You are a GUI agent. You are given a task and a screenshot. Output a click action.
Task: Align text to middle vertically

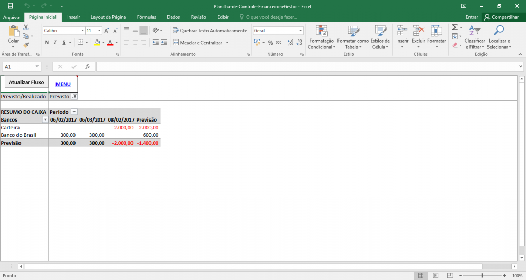[135, 30]
